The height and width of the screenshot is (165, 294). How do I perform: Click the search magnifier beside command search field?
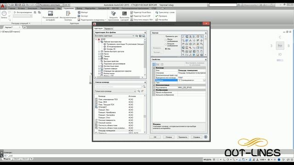tap(144, 87)
